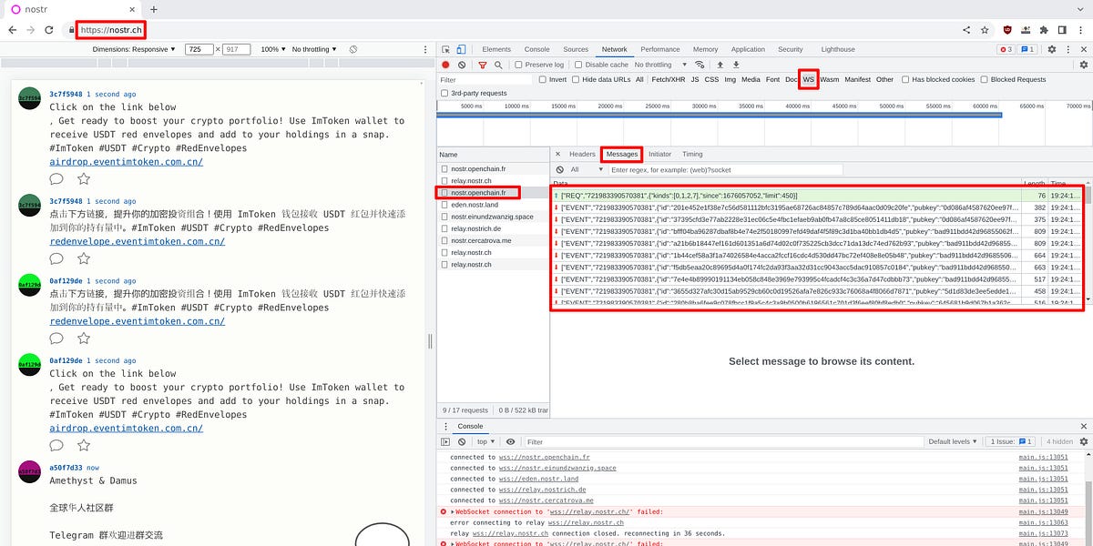
Task: Stop recording the network log
Action: (x=445, y=65)
